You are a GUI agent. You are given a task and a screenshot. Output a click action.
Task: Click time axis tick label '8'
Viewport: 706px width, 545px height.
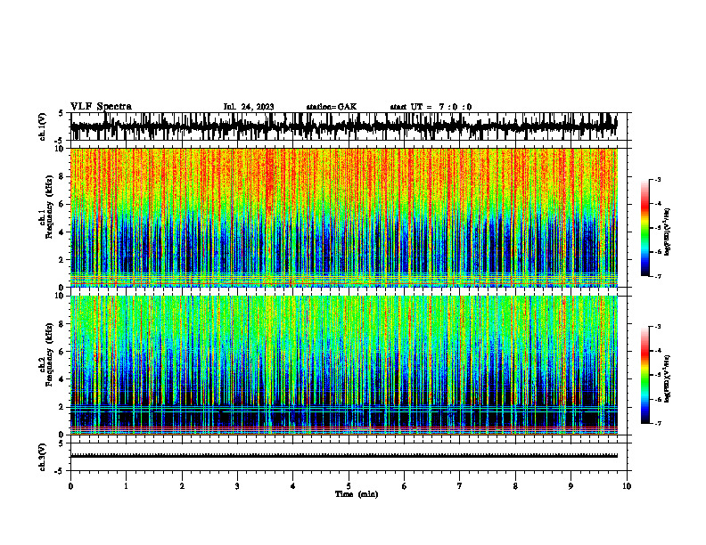tap(515, 486)
